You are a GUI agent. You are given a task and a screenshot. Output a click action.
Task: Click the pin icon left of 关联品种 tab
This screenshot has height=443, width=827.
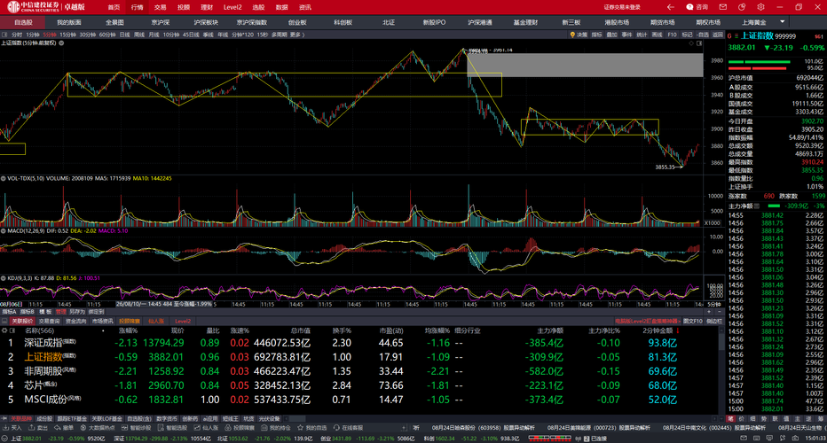[4, 419]
